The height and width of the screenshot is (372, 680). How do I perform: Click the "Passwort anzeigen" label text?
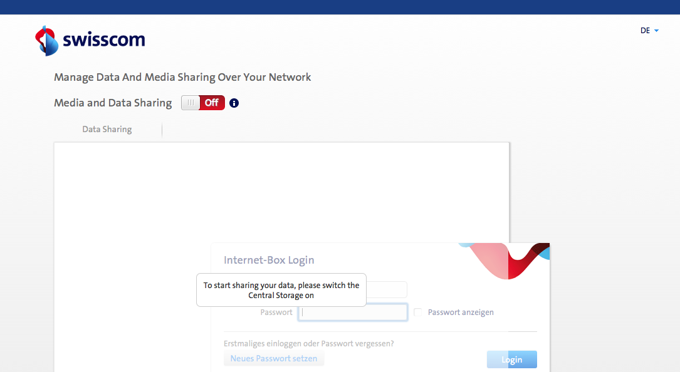click(461, 312)
